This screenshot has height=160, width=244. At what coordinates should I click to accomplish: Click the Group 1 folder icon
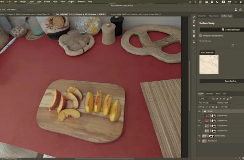(x=205, y=111)
